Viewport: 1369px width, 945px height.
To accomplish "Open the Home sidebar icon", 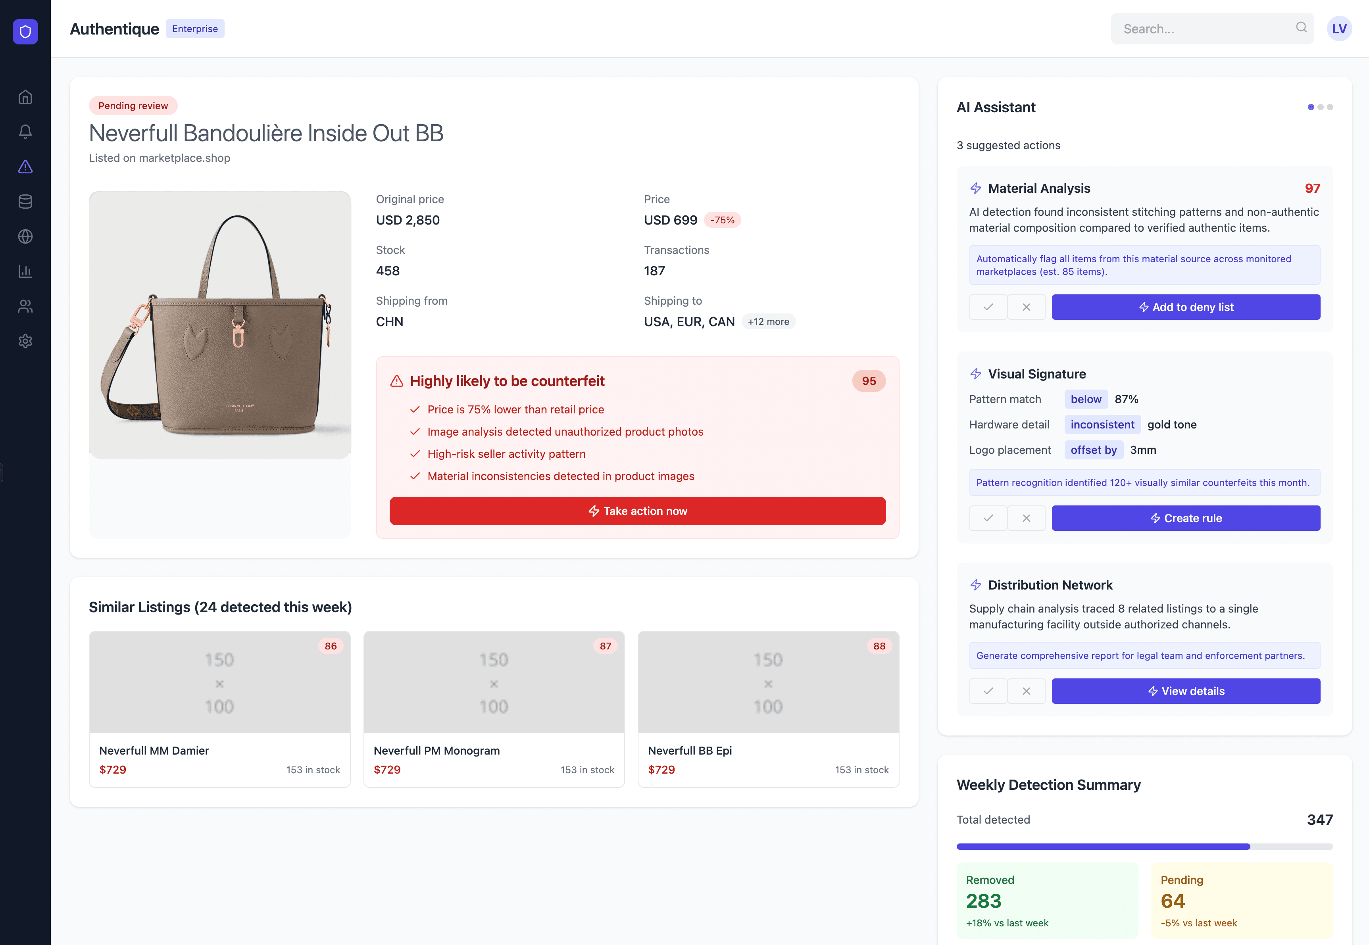I will 25,96.
